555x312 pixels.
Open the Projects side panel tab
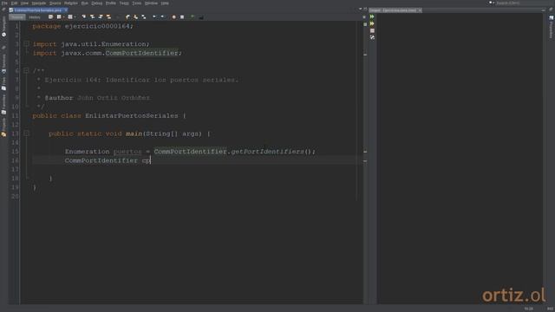click(x=3, y=127)
